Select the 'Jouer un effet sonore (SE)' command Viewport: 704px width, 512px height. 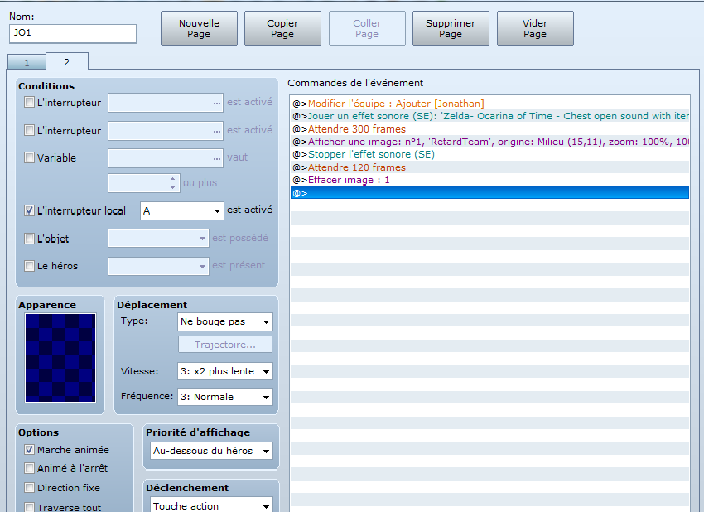[489, 116]
